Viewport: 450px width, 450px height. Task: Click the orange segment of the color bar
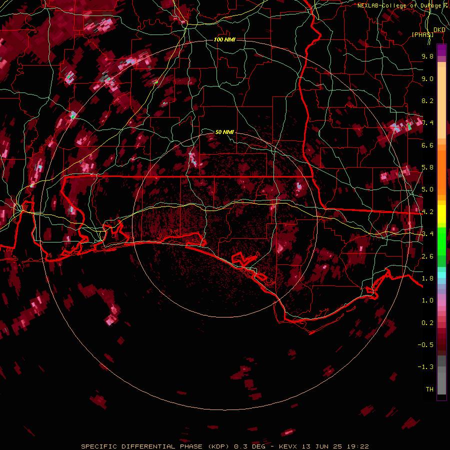click(x=441, y=169)
